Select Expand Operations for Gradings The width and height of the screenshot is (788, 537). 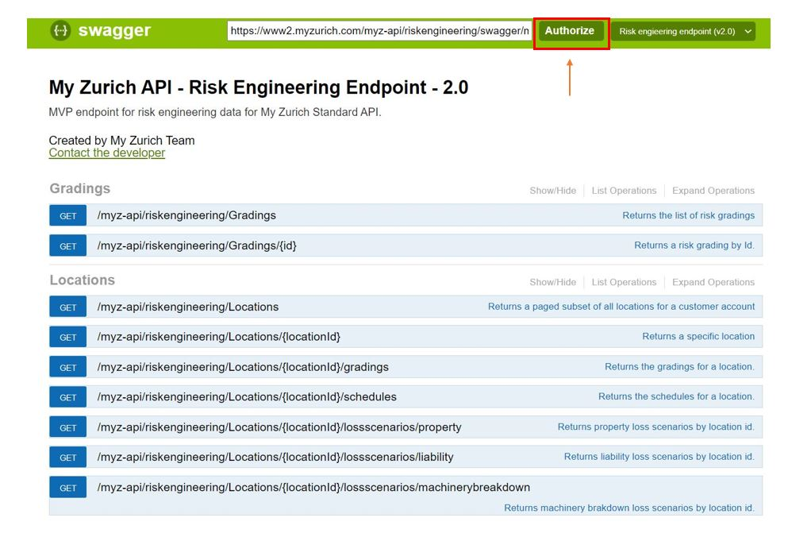click(713, 191)
